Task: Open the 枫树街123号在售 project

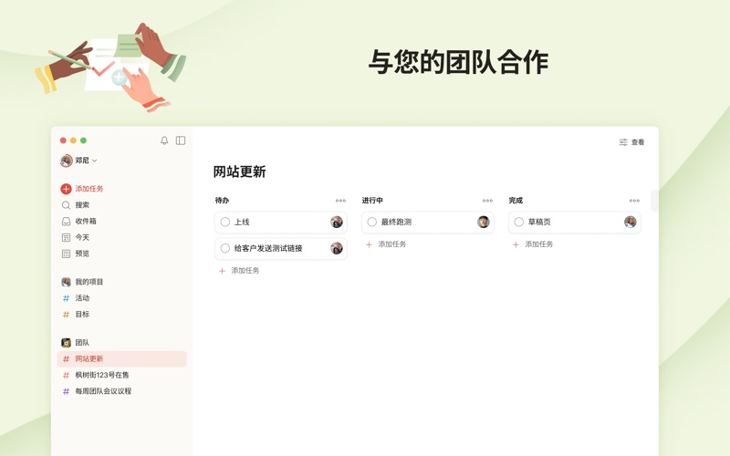Action: [x=102, y=375]
